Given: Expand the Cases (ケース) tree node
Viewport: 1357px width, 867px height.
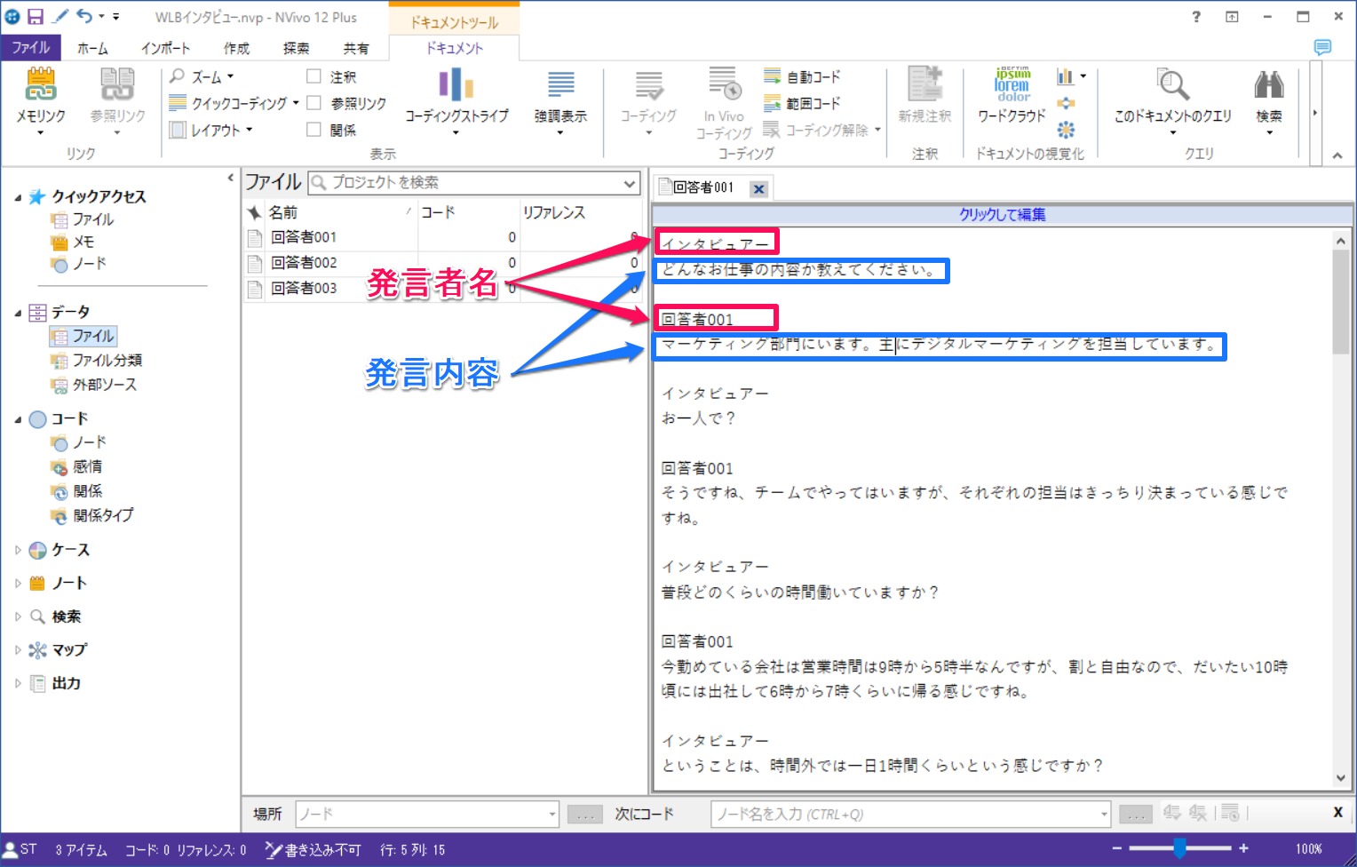Looking at the screenshot, I should (18, 550).
